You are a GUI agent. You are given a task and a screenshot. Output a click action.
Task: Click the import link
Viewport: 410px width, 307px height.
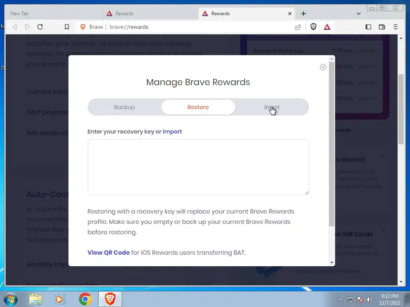coord(172,132)
